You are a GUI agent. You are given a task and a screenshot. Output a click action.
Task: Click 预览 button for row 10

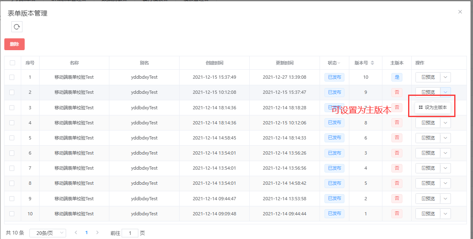(428, 214)
